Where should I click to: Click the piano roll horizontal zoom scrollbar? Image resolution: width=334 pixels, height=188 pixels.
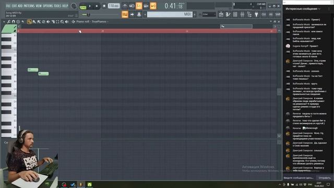[x=236, y=27]
